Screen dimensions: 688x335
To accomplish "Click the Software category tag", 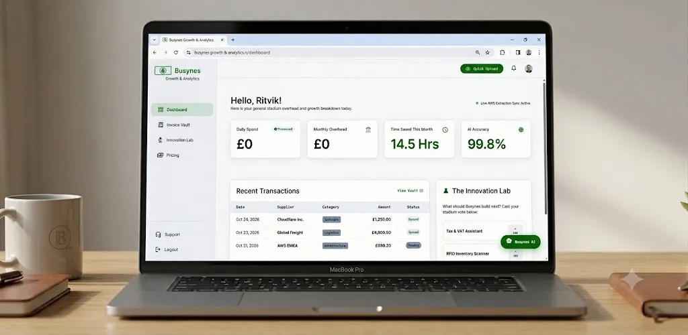I will [331, 220].
